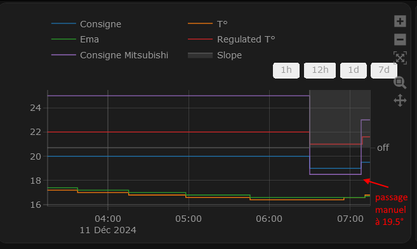Choose the 7d time range
Viewport: 417px width, 249px height.
point(384,70)
